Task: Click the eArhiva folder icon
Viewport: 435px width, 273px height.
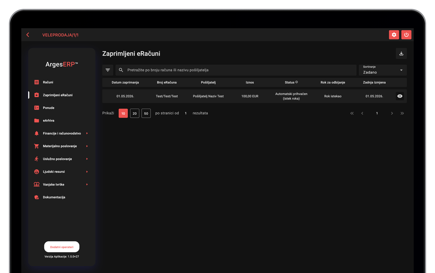Action: click(37, 121)
